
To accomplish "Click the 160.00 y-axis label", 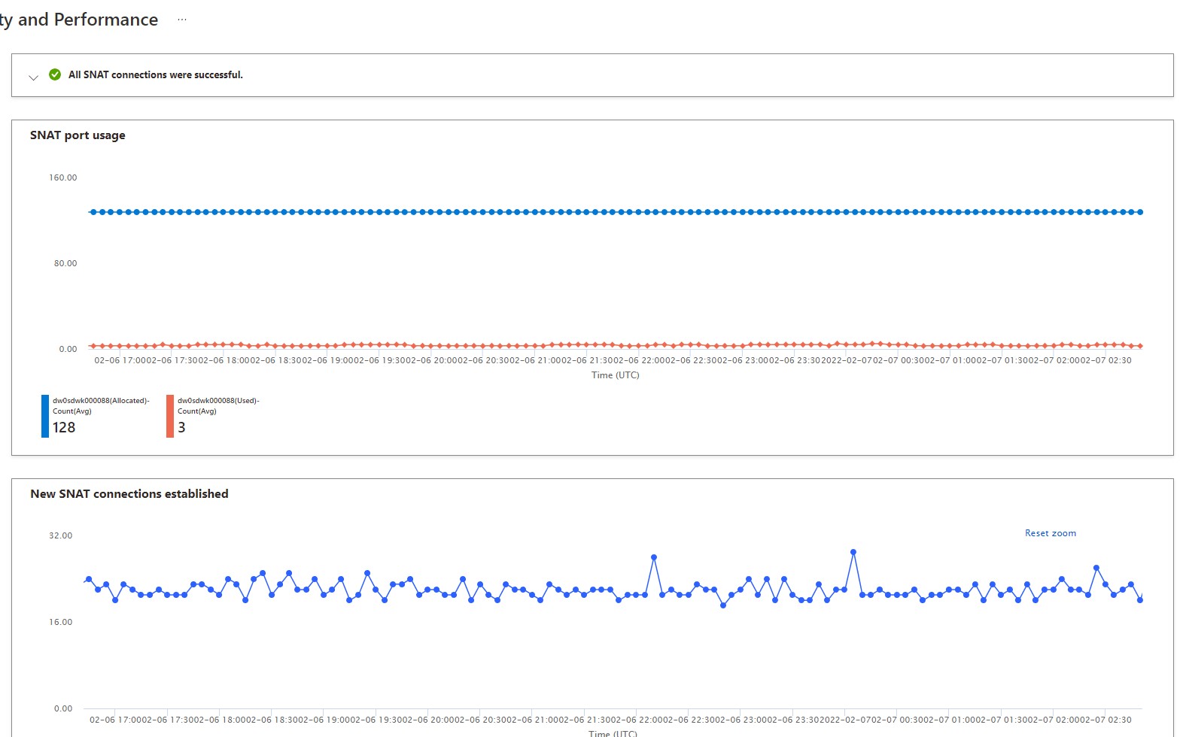I will (x=63, y=177).
